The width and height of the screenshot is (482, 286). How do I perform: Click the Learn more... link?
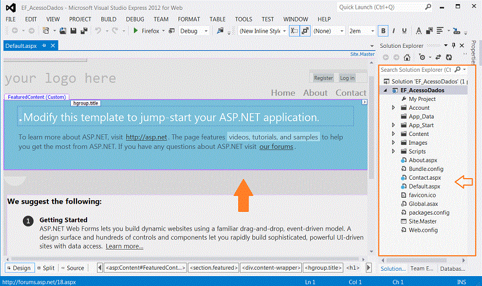pyautogui.click(x=125, y=246)
